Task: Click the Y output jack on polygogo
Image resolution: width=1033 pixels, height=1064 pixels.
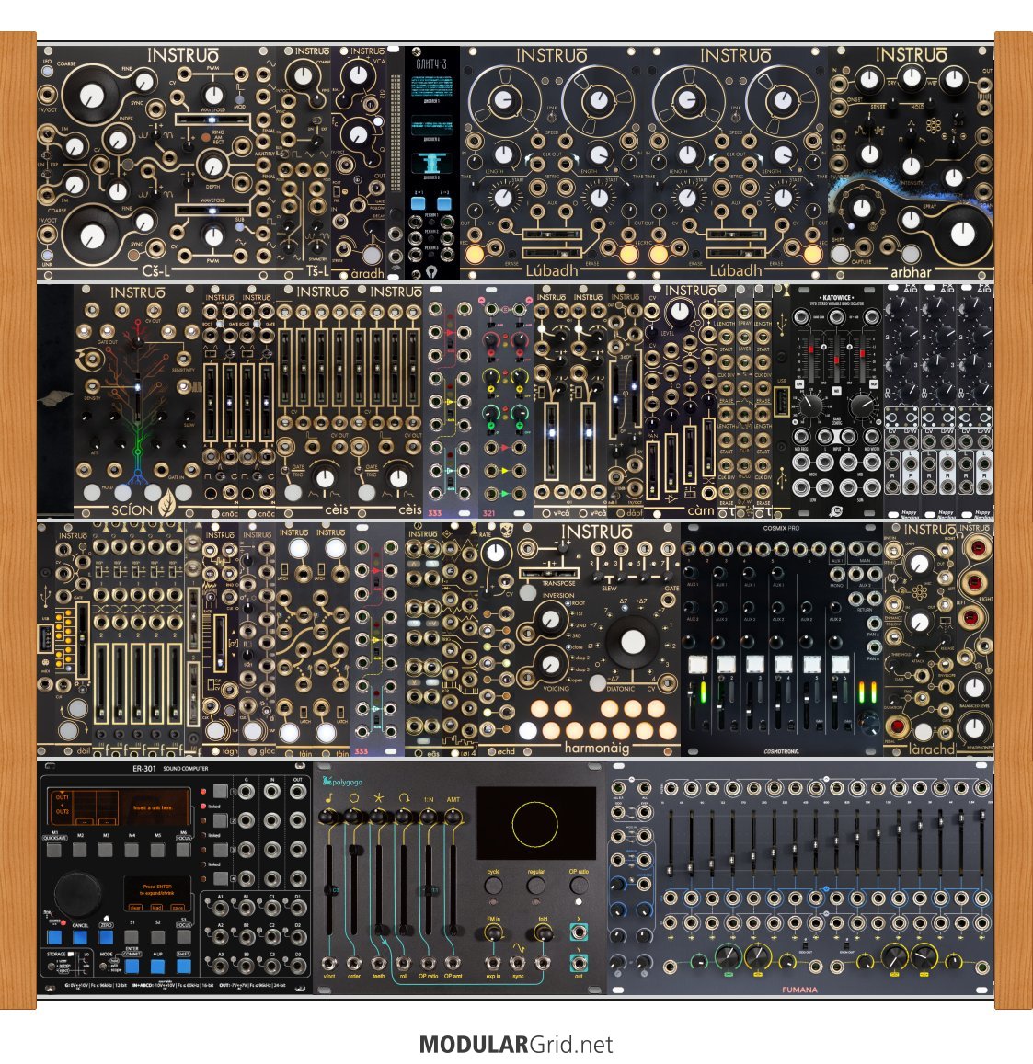Action: (x=579, y=962)
